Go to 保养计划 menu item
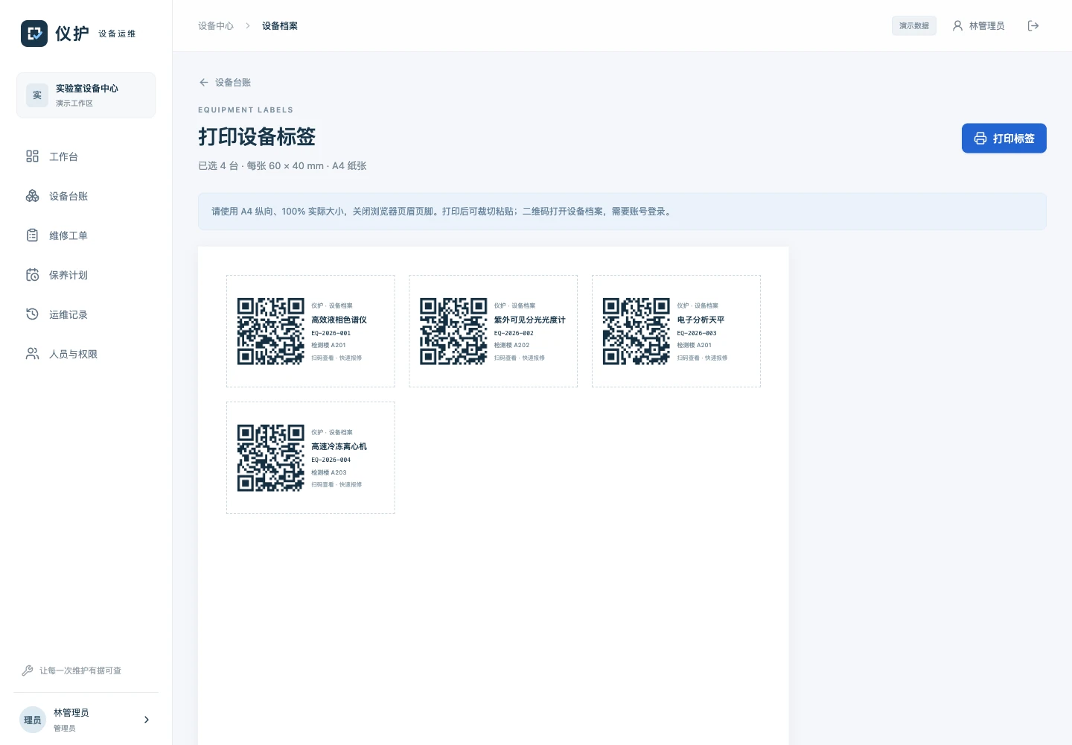Viewport: 1072px width, 745px height. coord(86,275)
